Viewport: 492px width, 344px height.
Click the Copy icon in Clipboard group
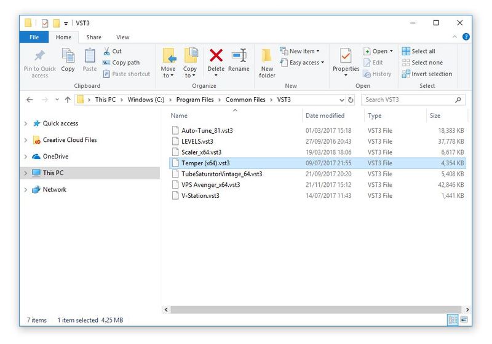pos(68,57)
